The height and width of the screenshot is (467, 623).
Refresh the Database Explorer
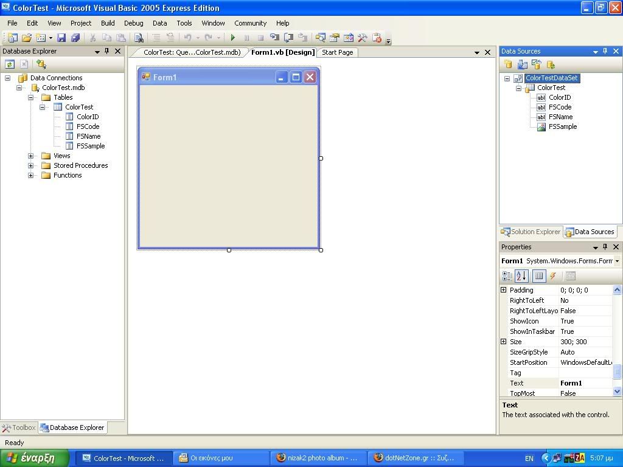[10, 64]
